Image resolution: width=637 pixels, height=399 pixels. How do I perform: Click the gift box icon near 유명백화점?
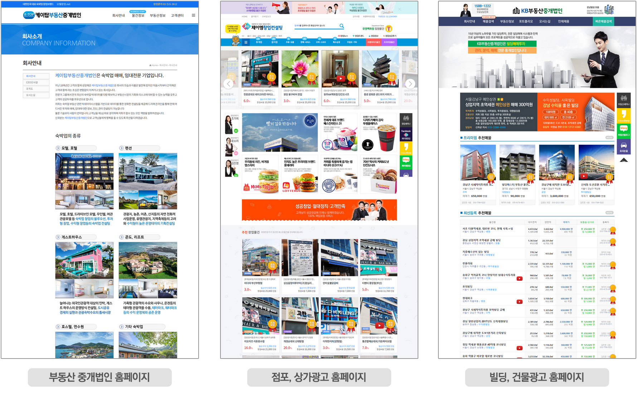pyautogui.click(x=389, y=29)
